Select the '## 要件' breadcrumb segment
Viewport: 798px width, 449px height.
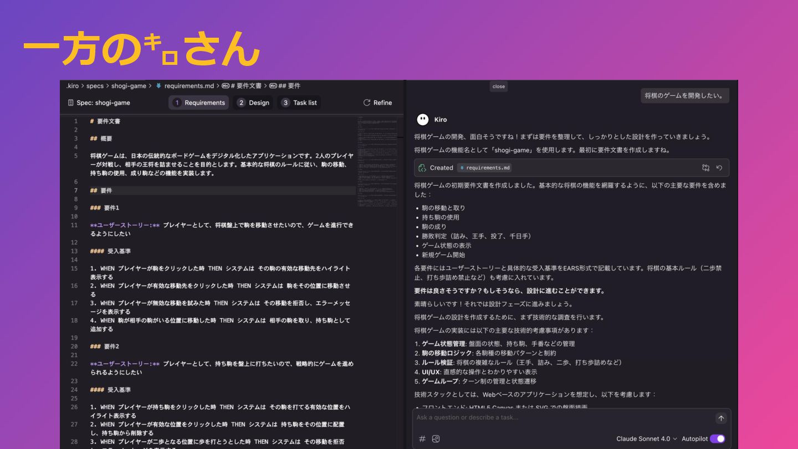[285, 86]
